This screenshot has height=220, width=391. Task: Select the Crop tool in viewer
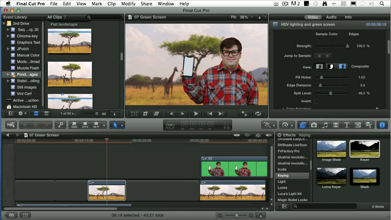point(145,113)
